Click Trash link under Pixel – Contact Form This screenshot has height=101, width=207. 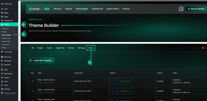click(x=51, y=93)
